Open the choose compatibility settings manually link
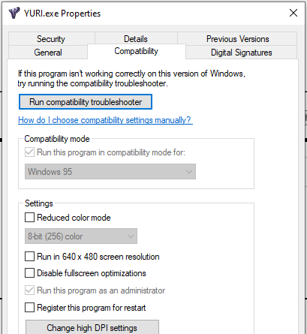 coord(105,120)
